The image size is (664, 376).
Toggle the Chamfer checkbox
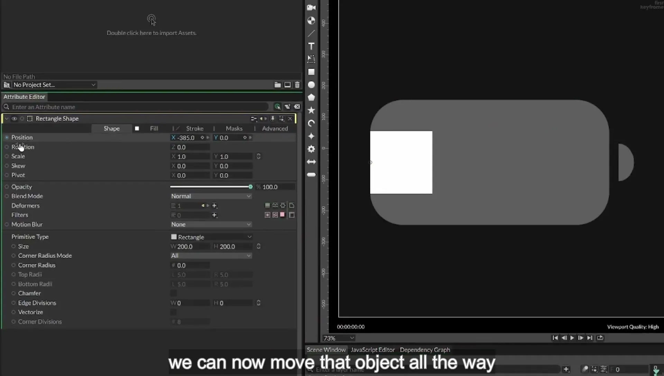[x=173, y=293]
